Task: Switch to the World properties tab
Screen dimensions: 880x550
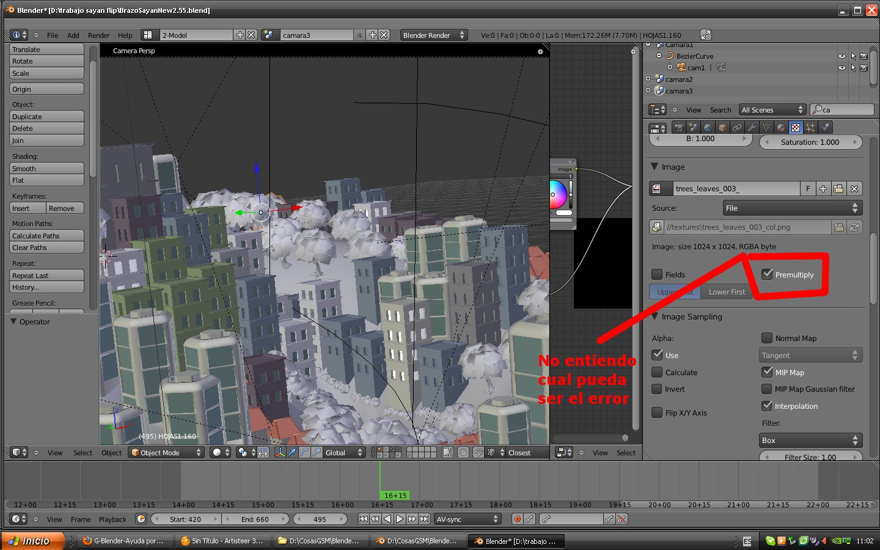Action: [708, 128]
